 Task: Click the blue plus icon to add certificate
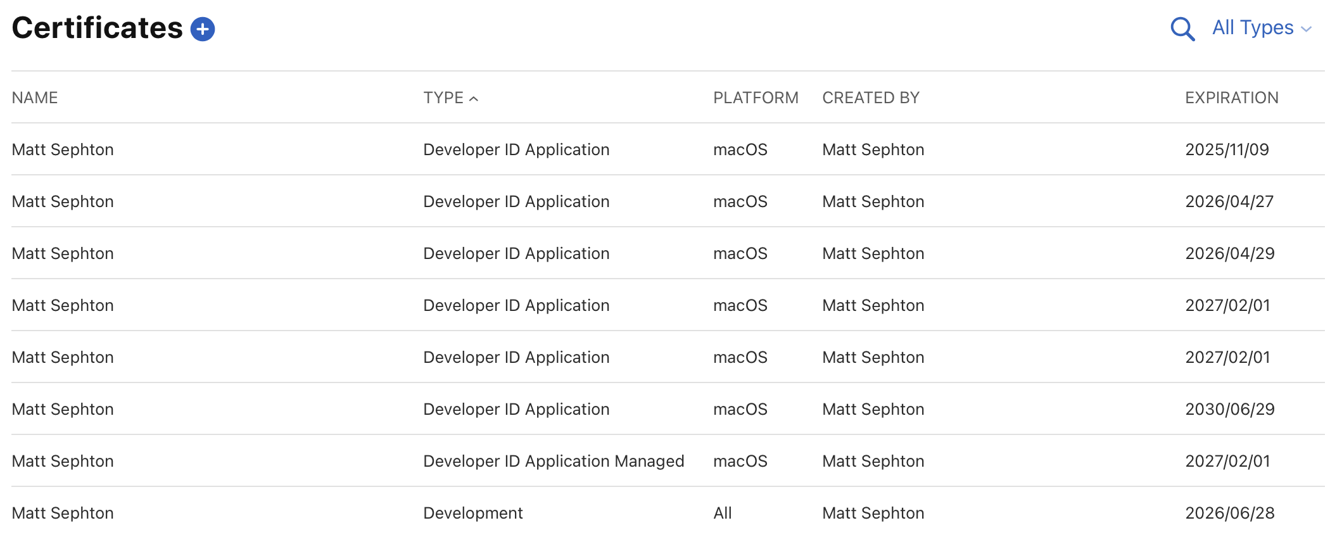point(203,29)
